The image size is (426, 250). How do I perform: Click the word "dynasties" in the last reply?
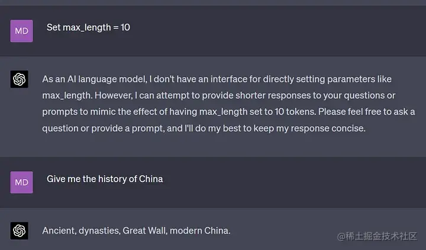(98, 230)
